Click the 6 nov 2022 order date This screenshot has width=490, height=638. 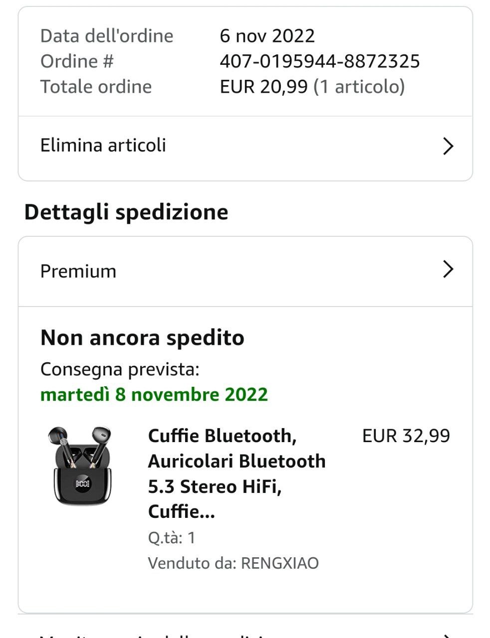[x=267, y=36]
